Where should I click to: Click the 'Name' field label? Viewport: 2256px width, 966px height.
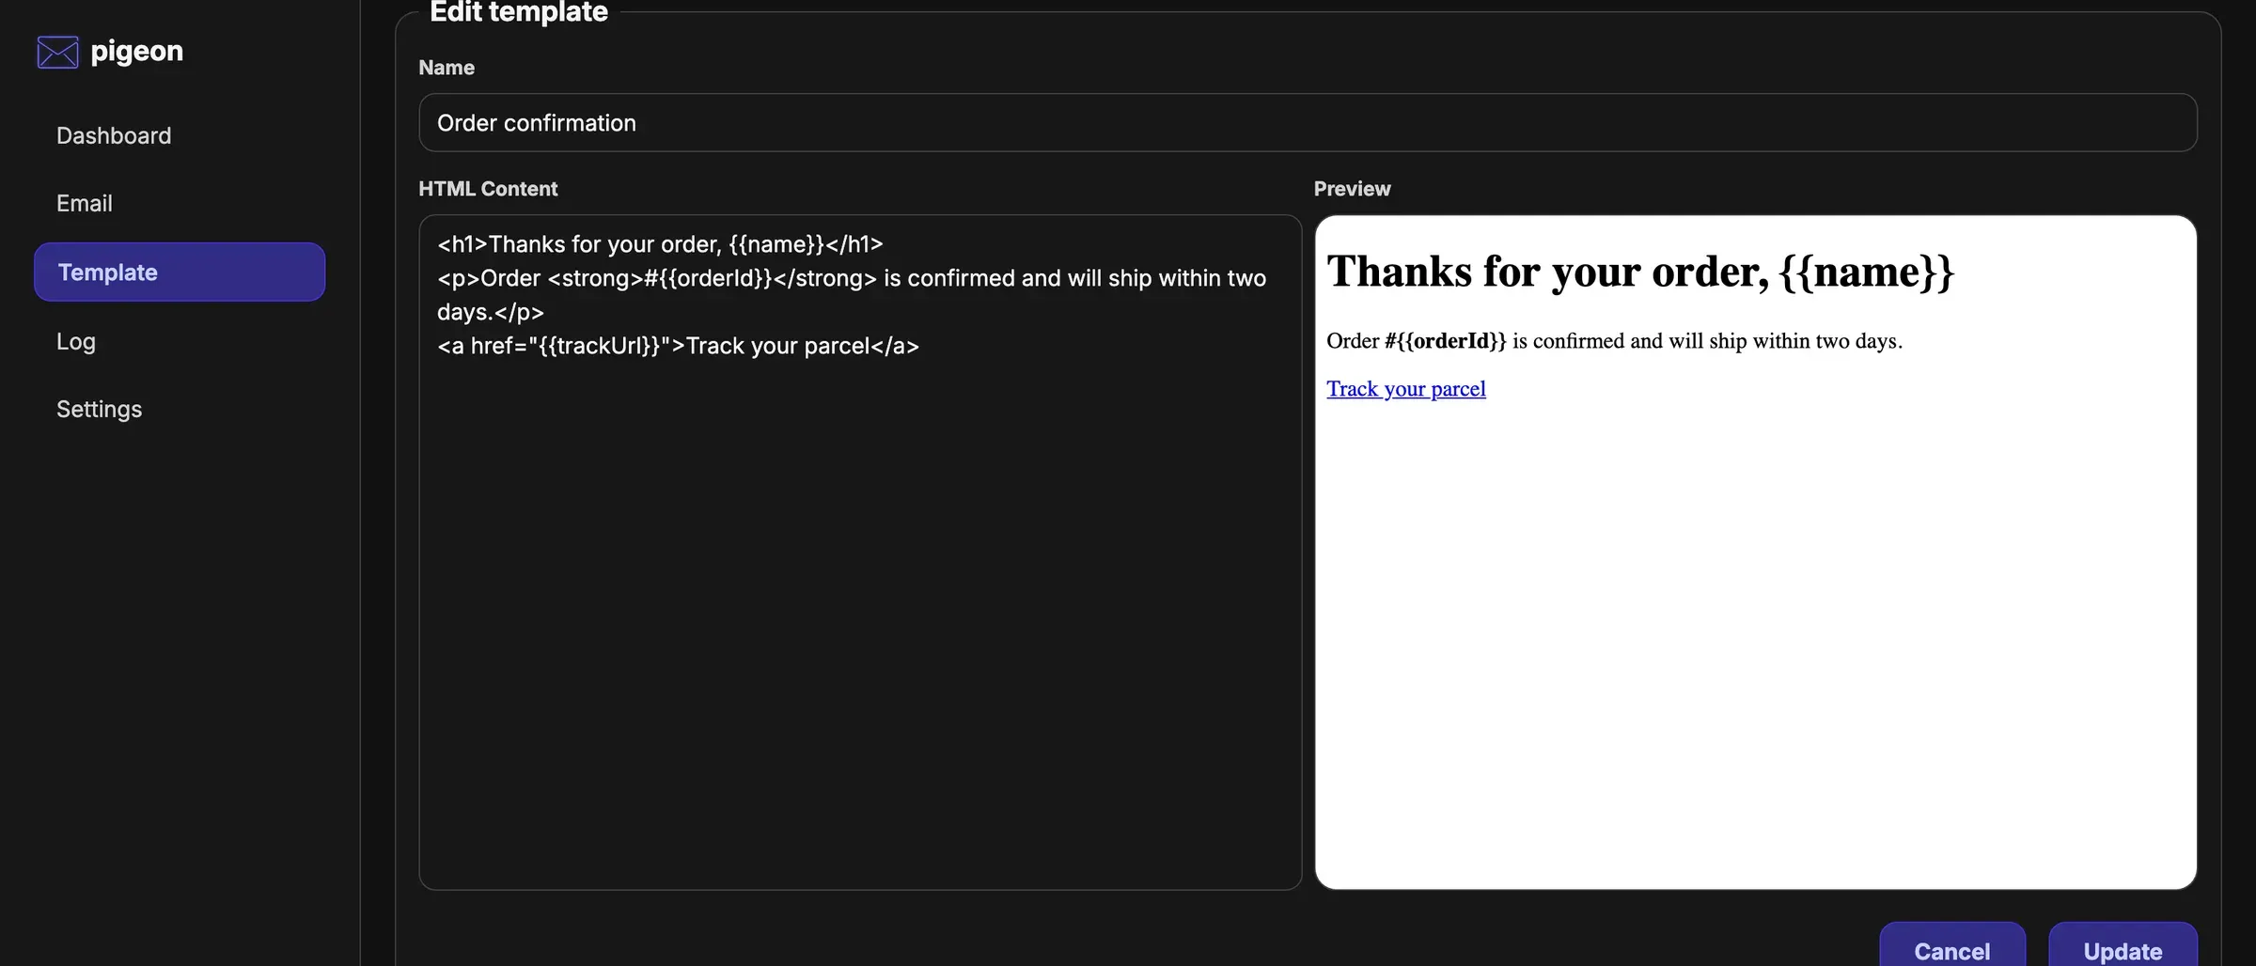tap(446, 68)
